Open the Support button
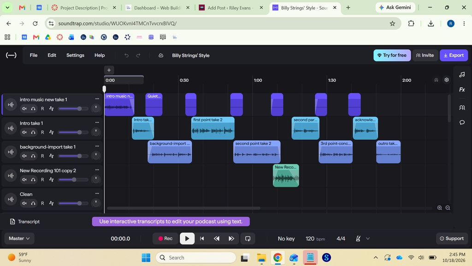 [x=452, y=239]
